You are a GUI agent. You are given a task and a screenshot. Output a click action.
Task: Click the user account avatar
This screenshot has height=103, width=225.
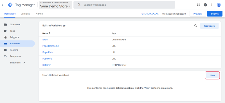[219, 5]
